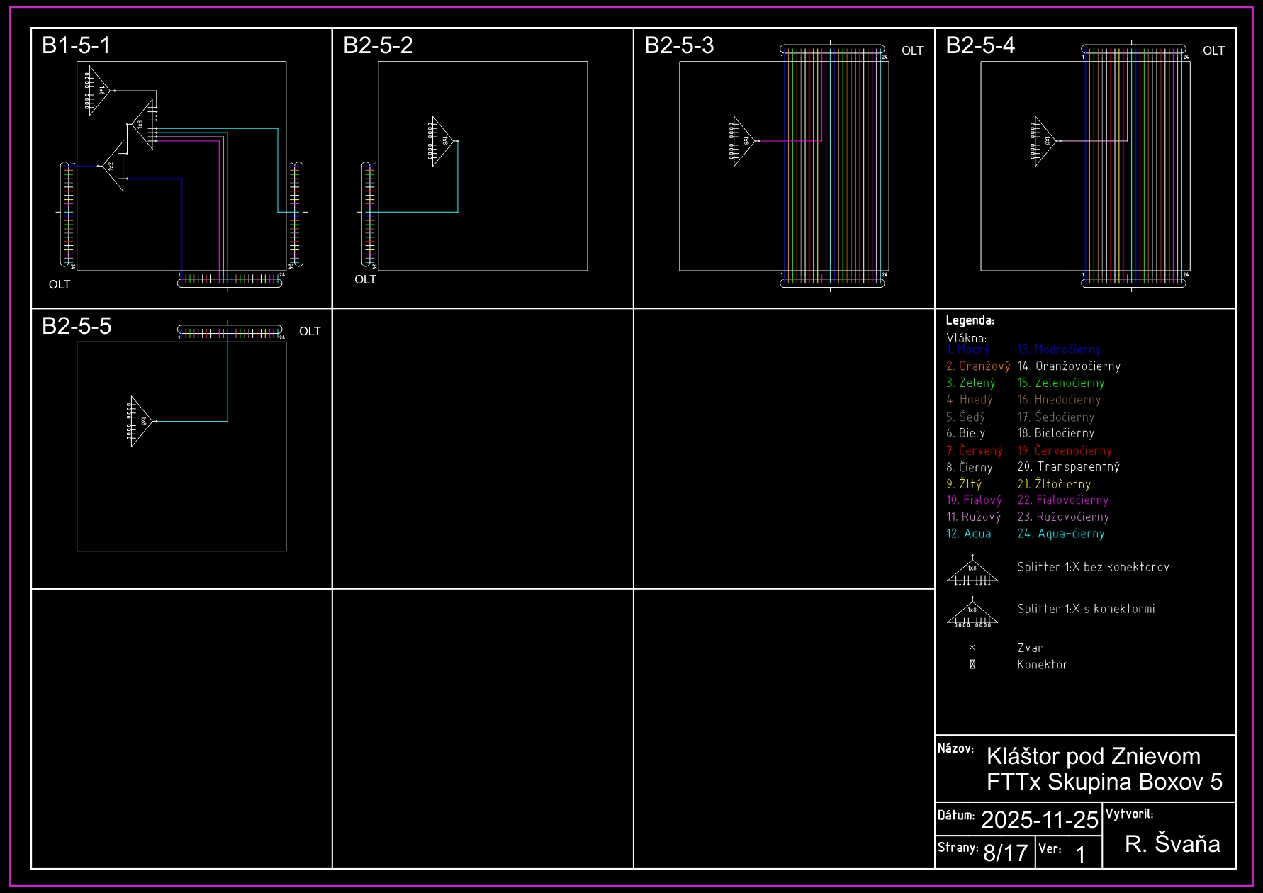Select the Zvar cross symbol in legend
Image resolution: width=1263 pixels, height=893 pixels.
coord(972,648)
